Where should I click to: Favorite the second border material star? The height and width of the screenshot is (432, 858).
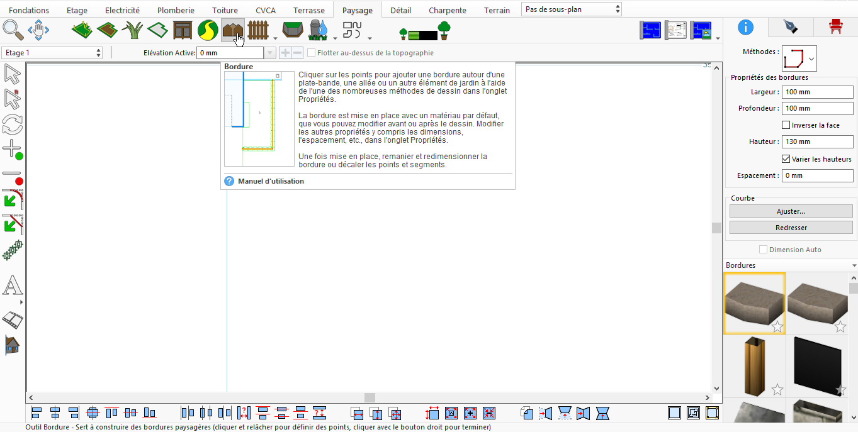(x=840, y=326)
